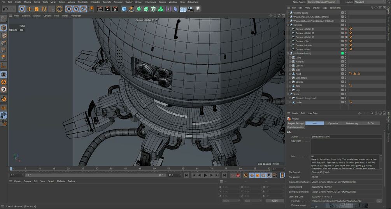Open the Edit Render Settings icon
Image resolution: width=391 pixels, height=209 pixels.
point(115,9)
